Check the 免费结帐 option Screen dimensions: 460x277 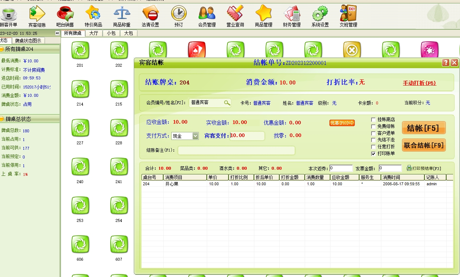(373, 127)
